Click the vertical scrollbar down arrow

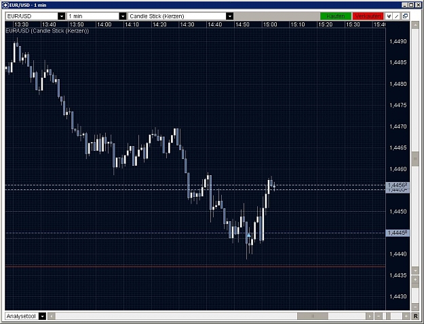(x=415, y=271)
